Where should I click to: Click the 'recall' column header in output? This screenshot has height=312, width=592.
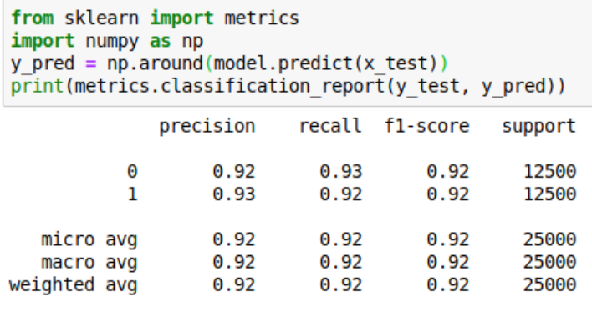click(331, 126)
